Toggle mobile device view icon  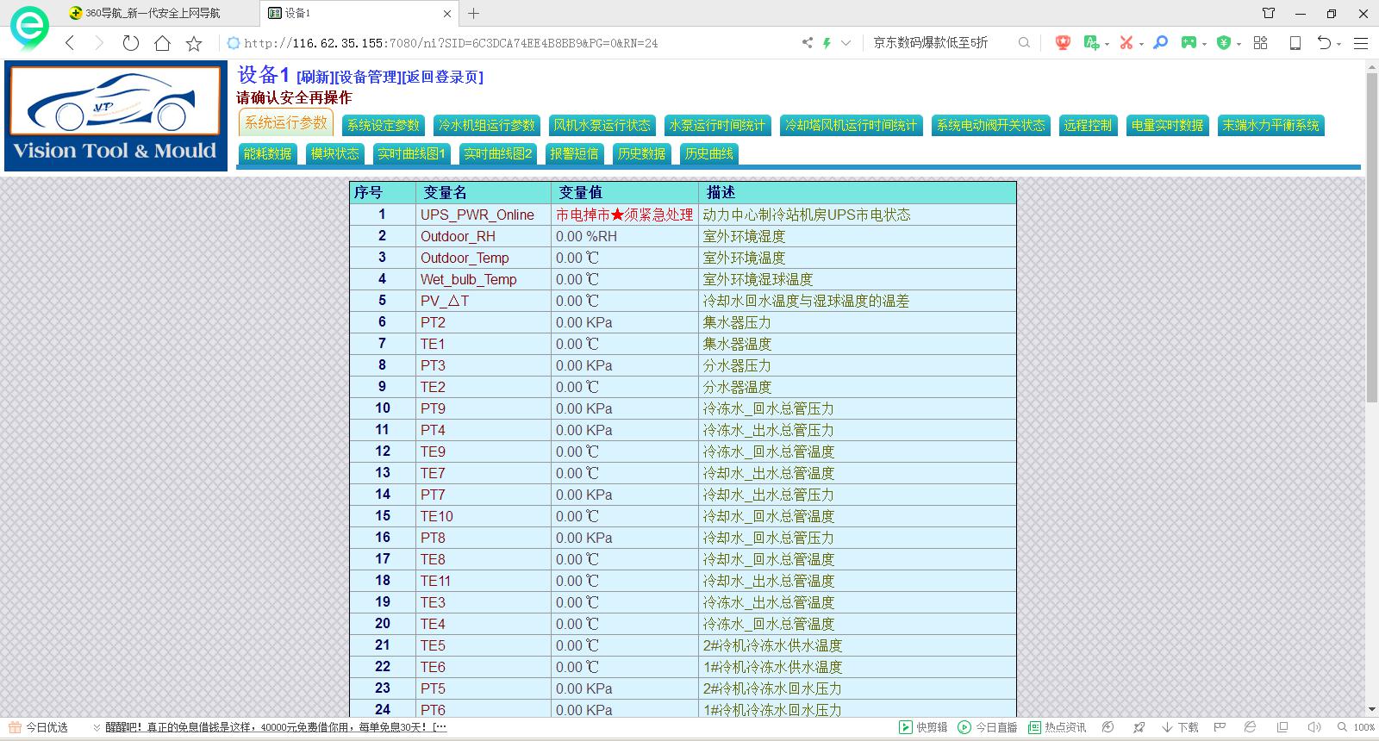click(x=1295, y=43)
